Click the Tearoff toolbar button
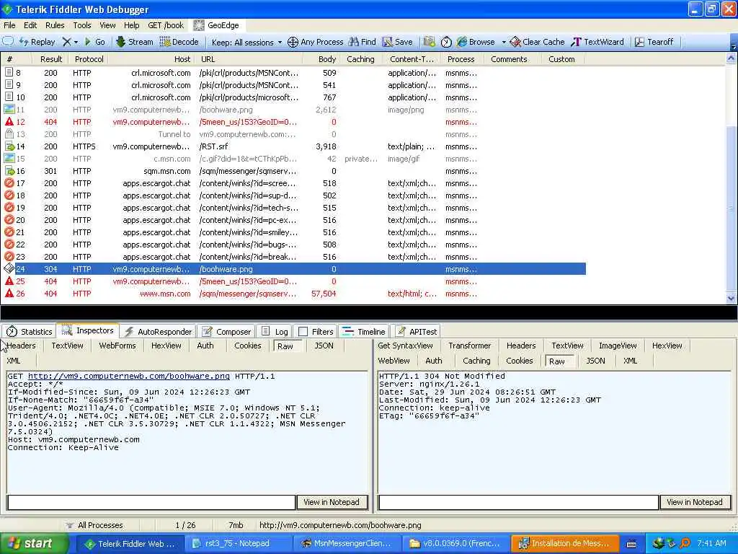 [654, 42]
